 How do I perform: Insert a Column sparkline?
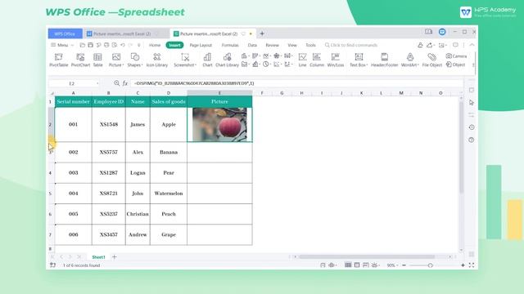pos(317,60)
